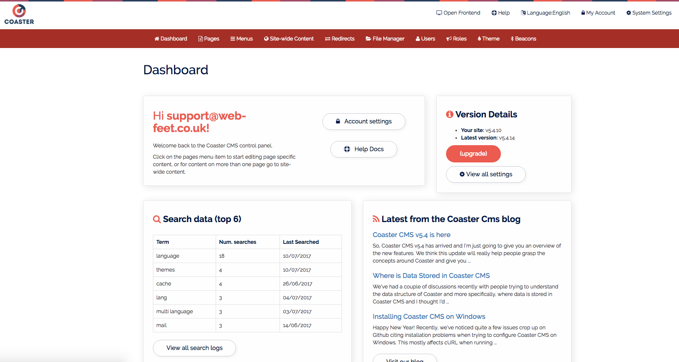This screenshot has width=679, height=362.
Task: Click the lifebuoy icon in Help Docs button
Action: [347, 149]
